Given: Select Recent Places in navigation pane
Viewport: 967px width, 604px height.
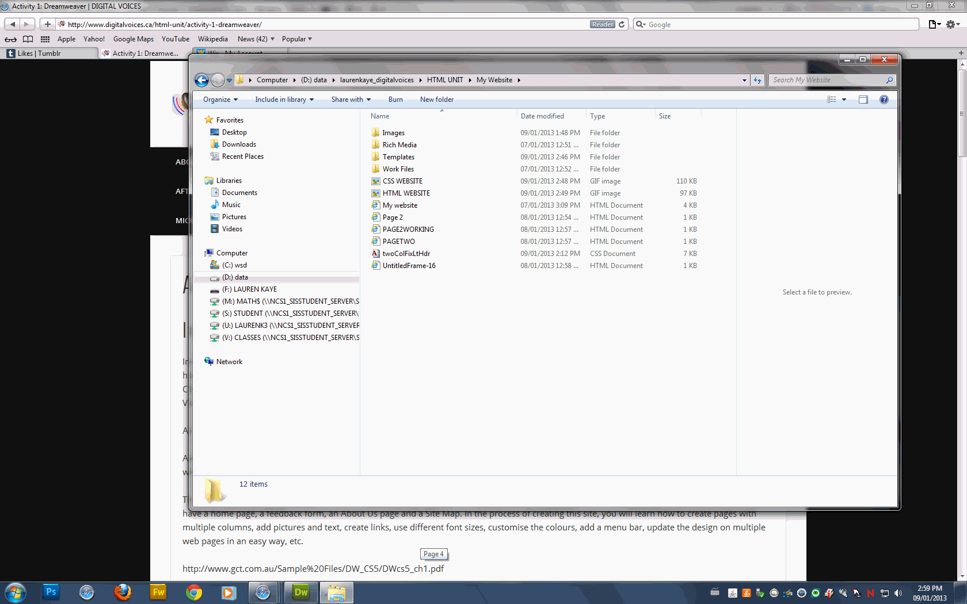Looking at the screenshot, I should (242, 156).
